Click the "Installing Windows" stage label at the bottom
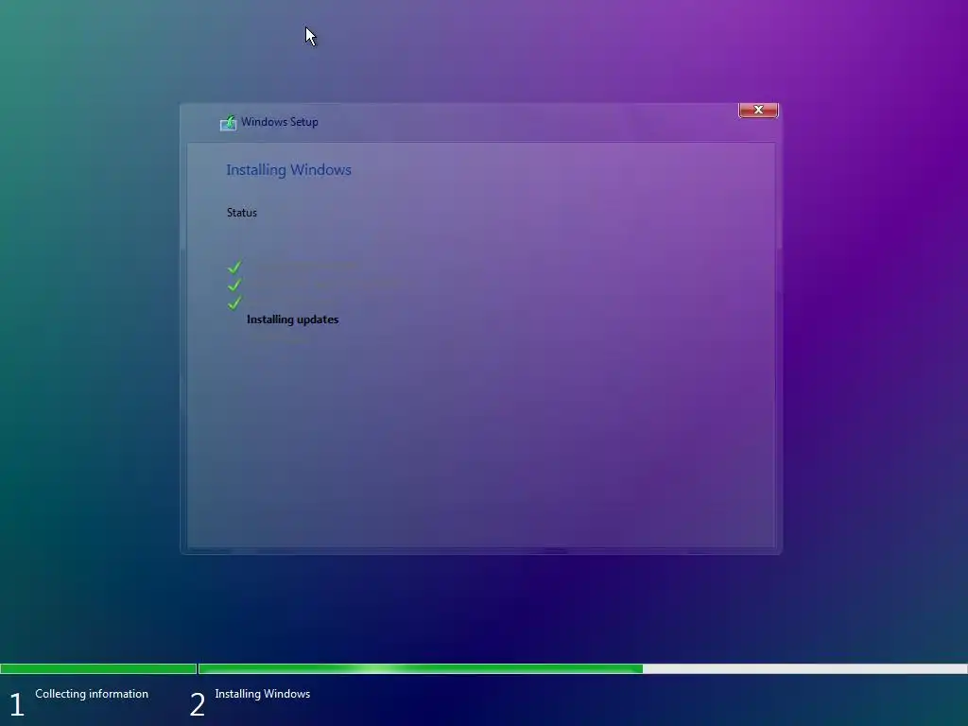 point(263,693)
